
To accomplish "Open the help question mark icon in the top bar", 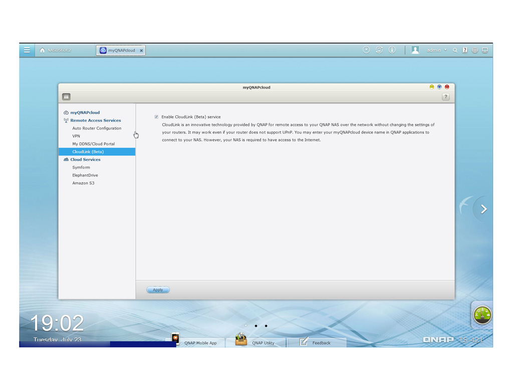I will [x=464, y=50].
